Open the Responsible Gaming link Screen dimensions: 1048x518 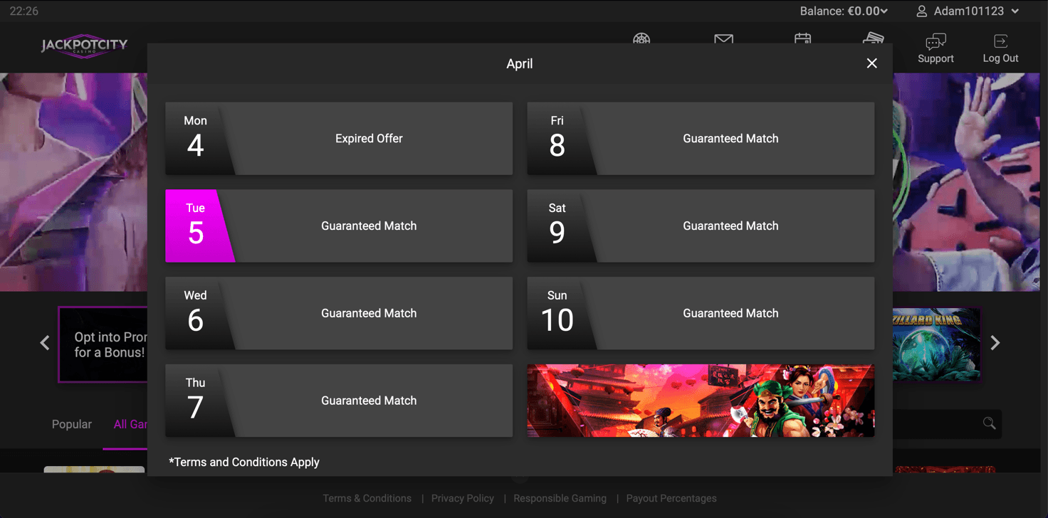[x=560, y=498]
